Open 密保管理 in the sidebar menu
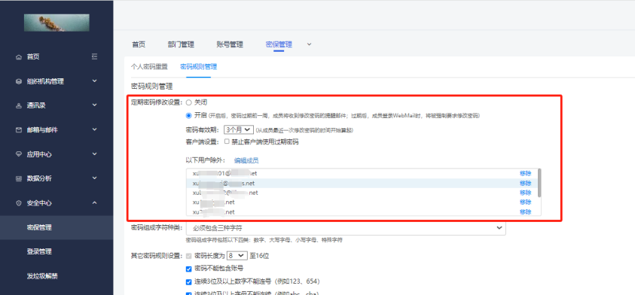The image size is (635, 295). (56, 227)
